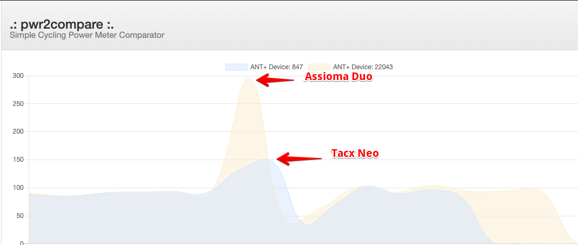Viewport: 578px width, 245px height.
Task: Click the y-axis label 50
Action: [20, 216]
